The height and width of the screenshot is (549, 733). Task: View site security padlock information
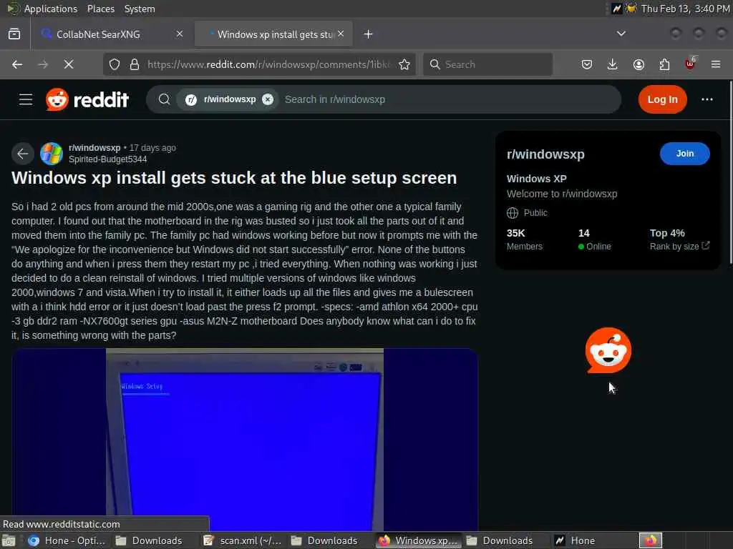(135, 64)
